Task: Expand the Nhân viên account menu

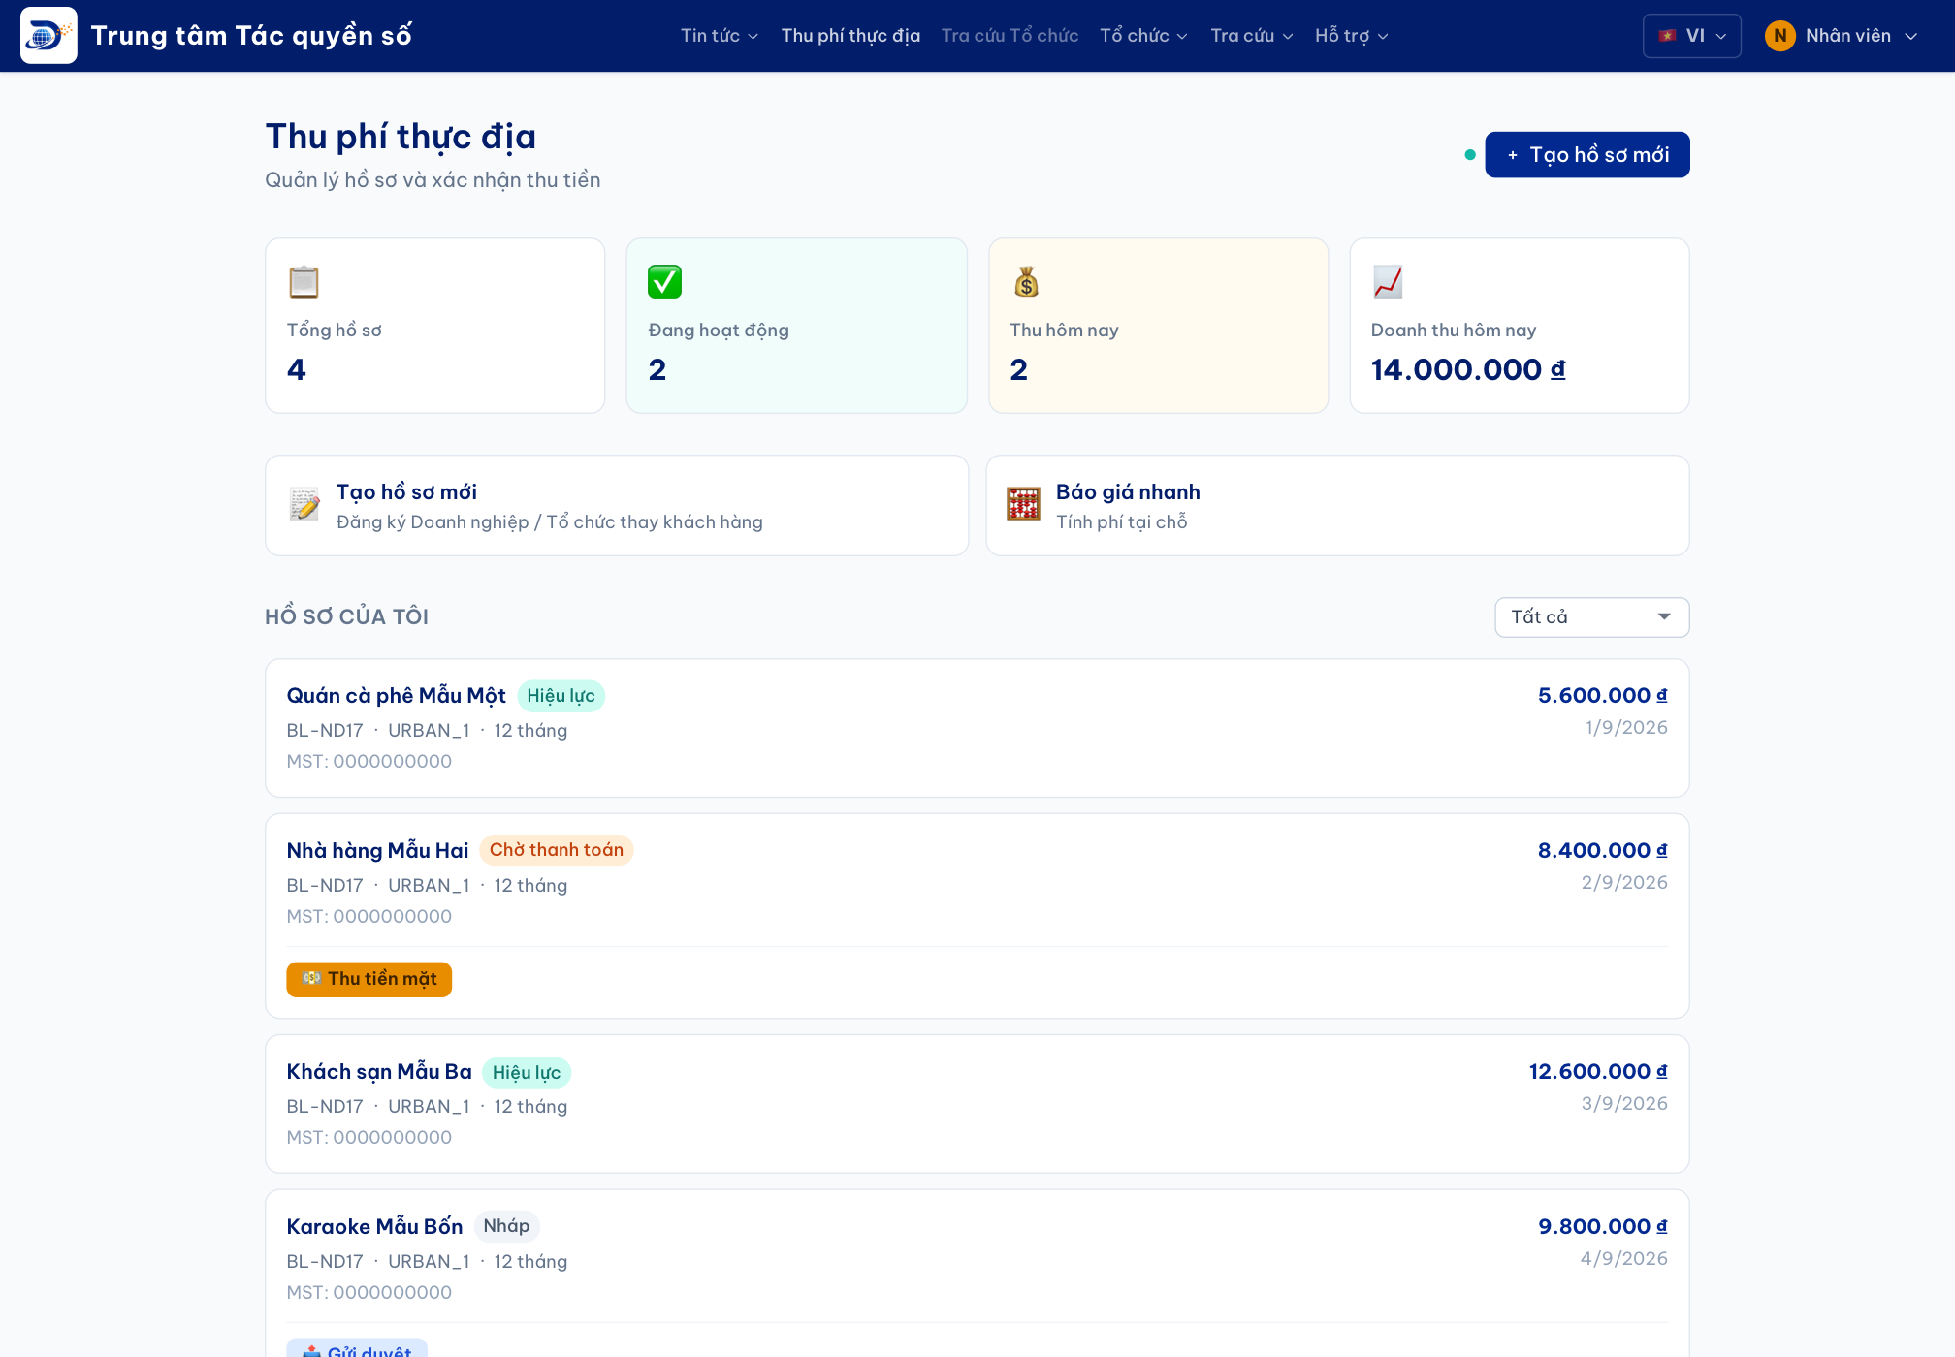Action: pyautogui.click(x=1841, y=36)
